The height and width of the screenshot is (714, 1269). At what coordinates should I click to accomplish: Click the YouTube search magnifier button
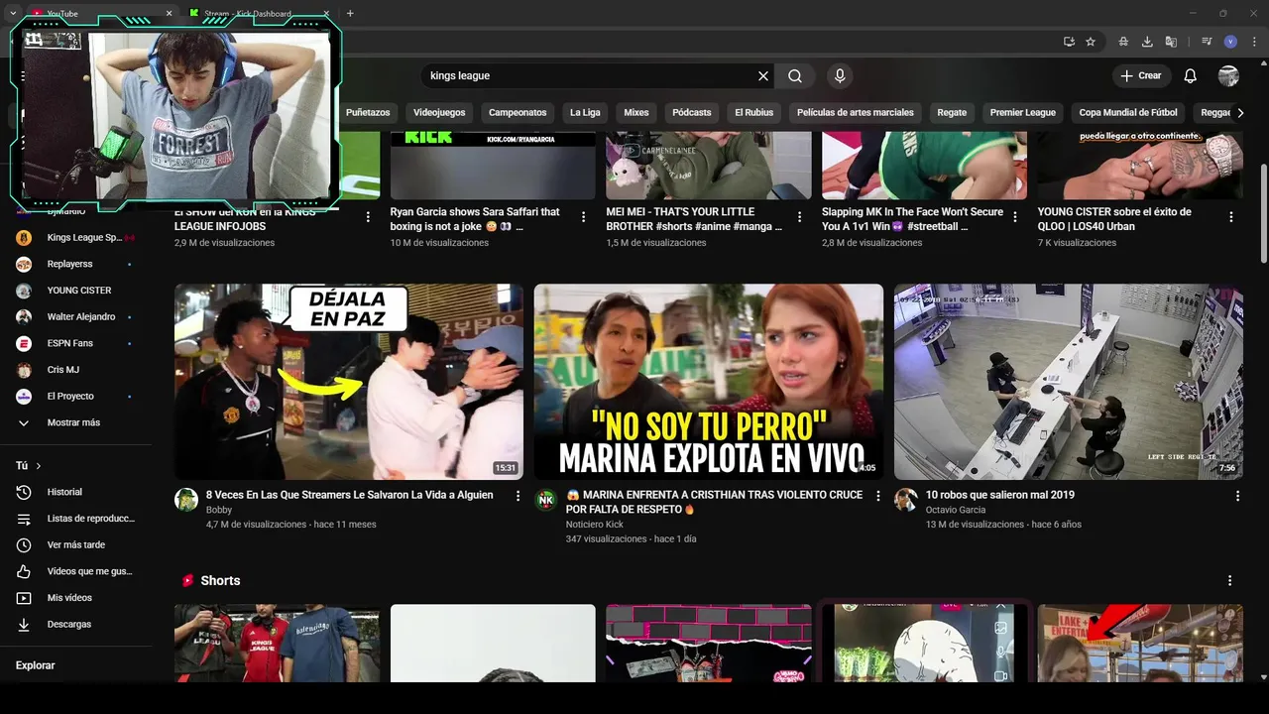(795, 75)
